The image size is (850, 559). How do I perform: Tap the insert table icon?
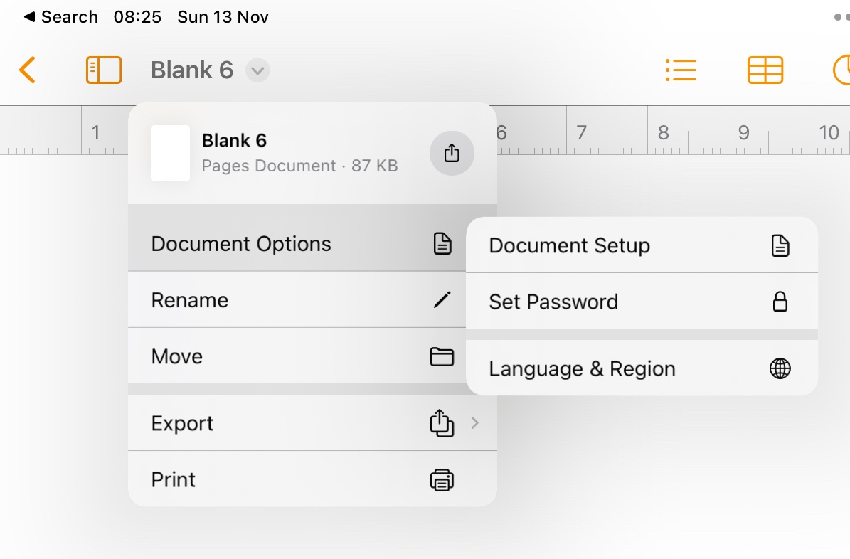[765, 70]
